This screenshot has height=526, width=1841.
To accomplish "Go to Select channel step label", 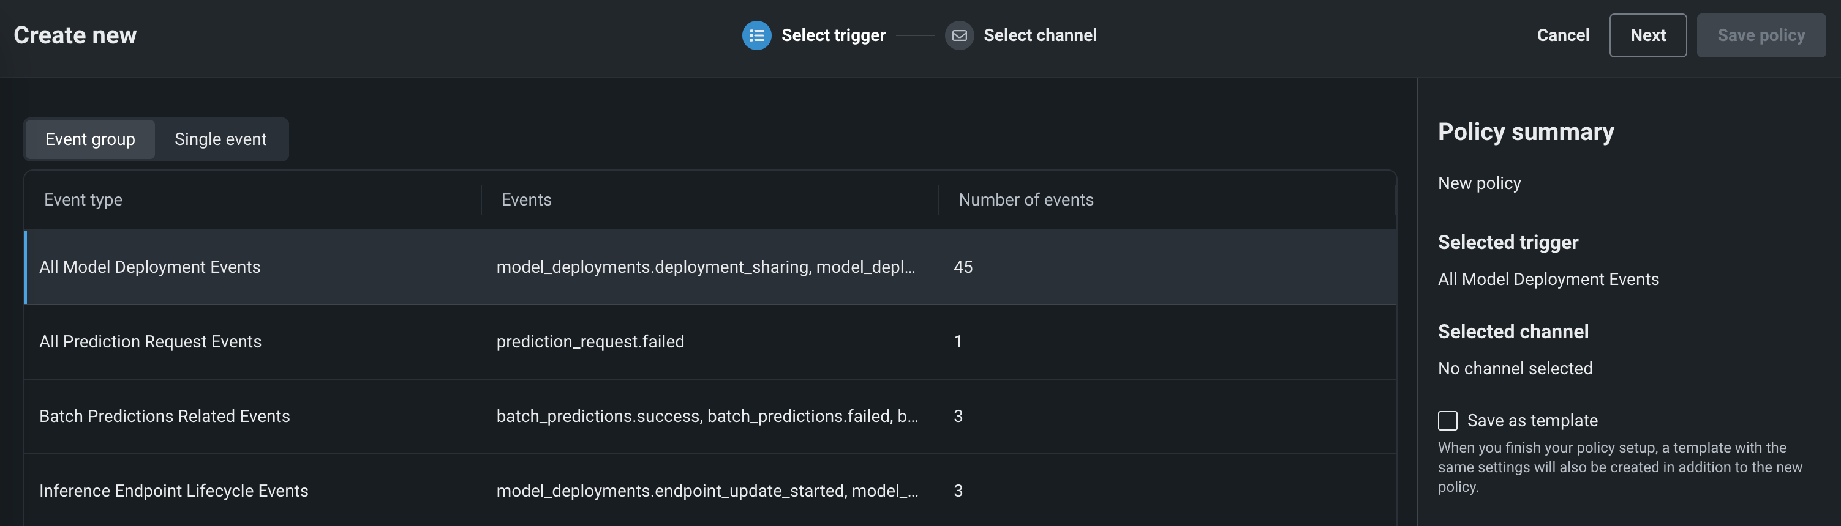I will pyautogui.click(x=1040, y=35).
